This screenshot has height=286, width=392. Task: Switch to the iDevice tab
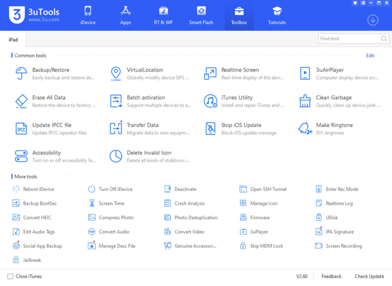[88, 15]
